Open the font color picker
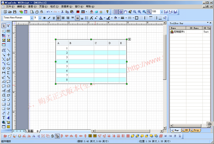Viewport: 214px width, 144px height. [x=101, y=18]
